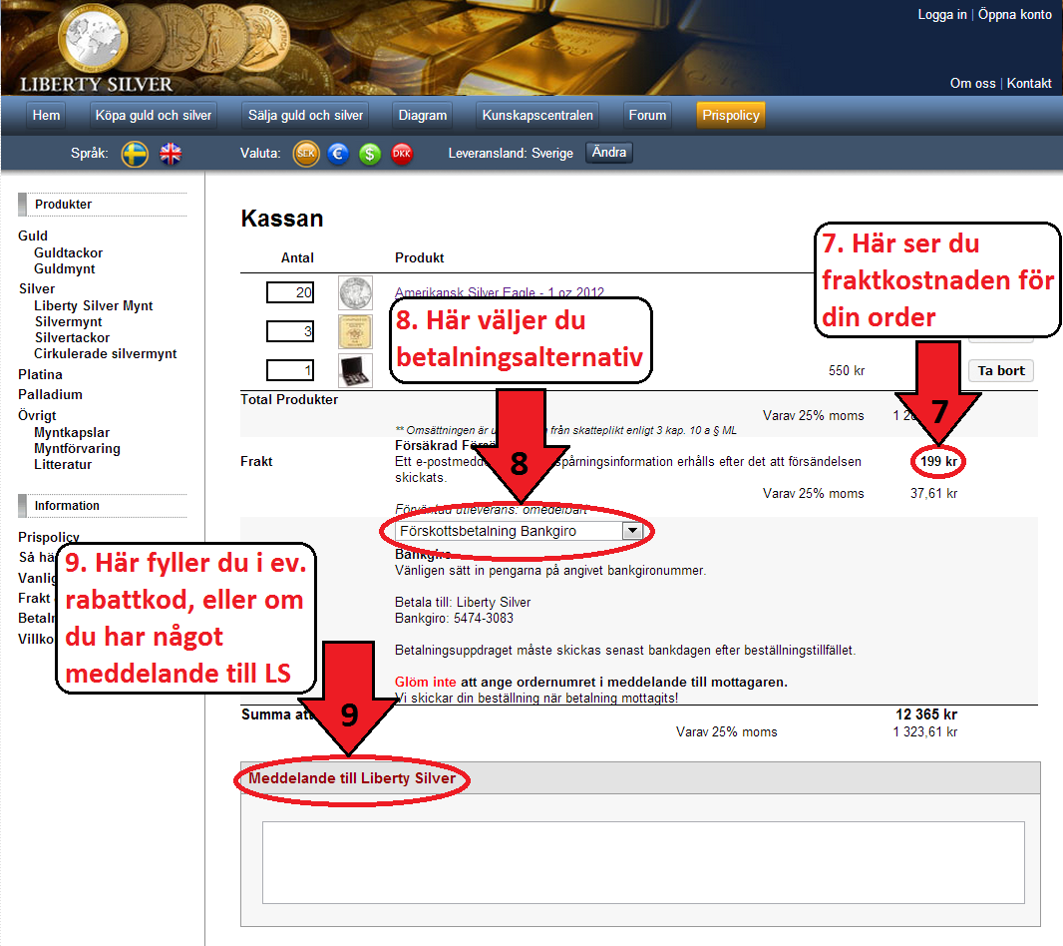Viewport: 1063px width, 946px height.
Task: Click the 12 365 kr total sum
Action: coord(926,714)
